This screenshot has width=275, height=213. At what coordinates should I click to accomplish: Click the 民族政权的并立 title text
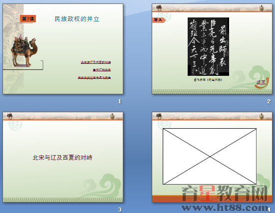[77, 19]
